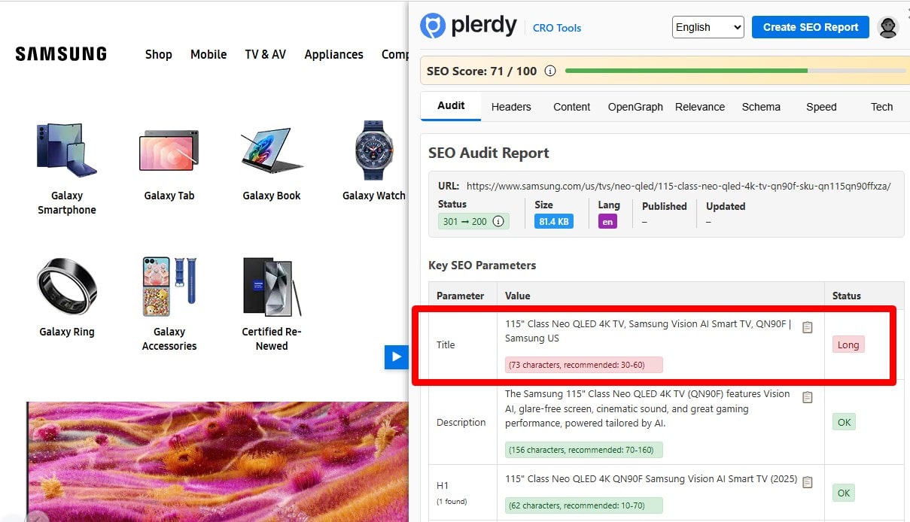Click the Create SEO Report button

[x=810, y=26]
